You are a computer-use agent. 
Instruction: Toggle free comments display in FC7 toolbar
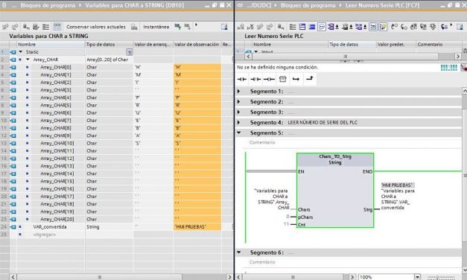click(x=322, y=27)
